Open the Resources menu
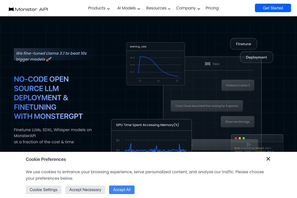This screenshot has width=297, height=198. click(x=158, y=8)
